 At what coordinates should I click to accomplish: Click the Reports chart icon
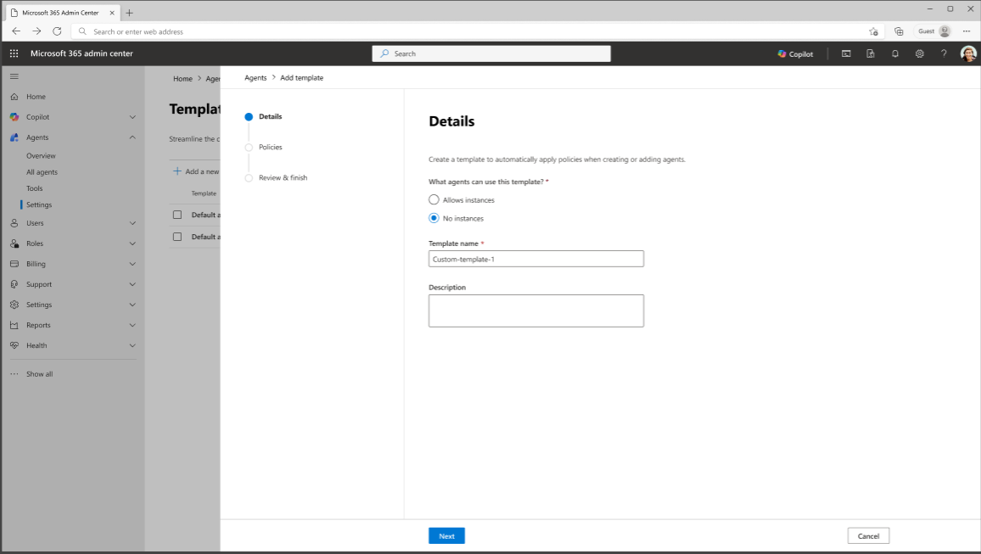click(x=14, y=325)
